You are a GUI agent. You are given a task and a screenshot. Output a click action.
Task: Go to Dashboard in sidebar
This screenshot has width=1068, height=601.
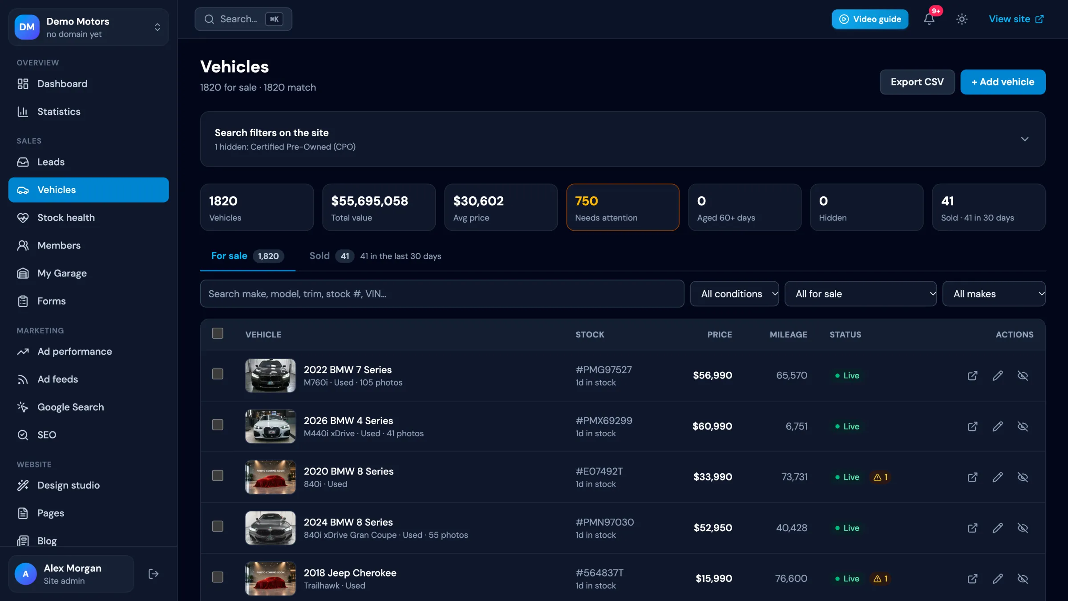(89, 84)
